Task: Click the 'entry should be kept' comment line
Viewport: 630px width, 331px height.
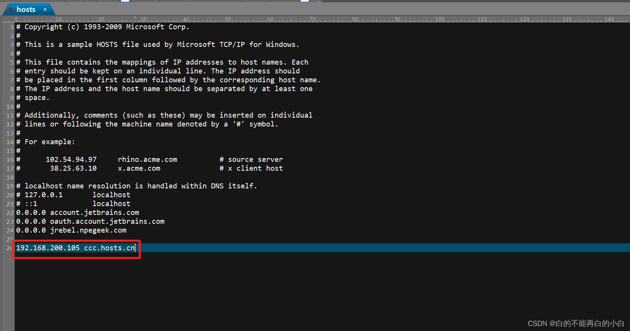Action: tap(158, 71)
